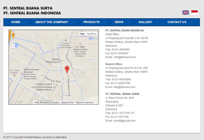Viewport: 204px width, 140px height.
Task: Switch site language to Indonesian flag
Action: [x=195, y=13]
